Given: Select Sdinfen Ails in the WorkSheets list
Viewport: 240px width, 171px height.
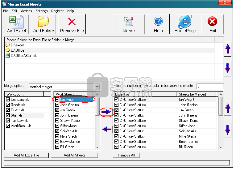Looking at the screenshot, I should point(68,131).
